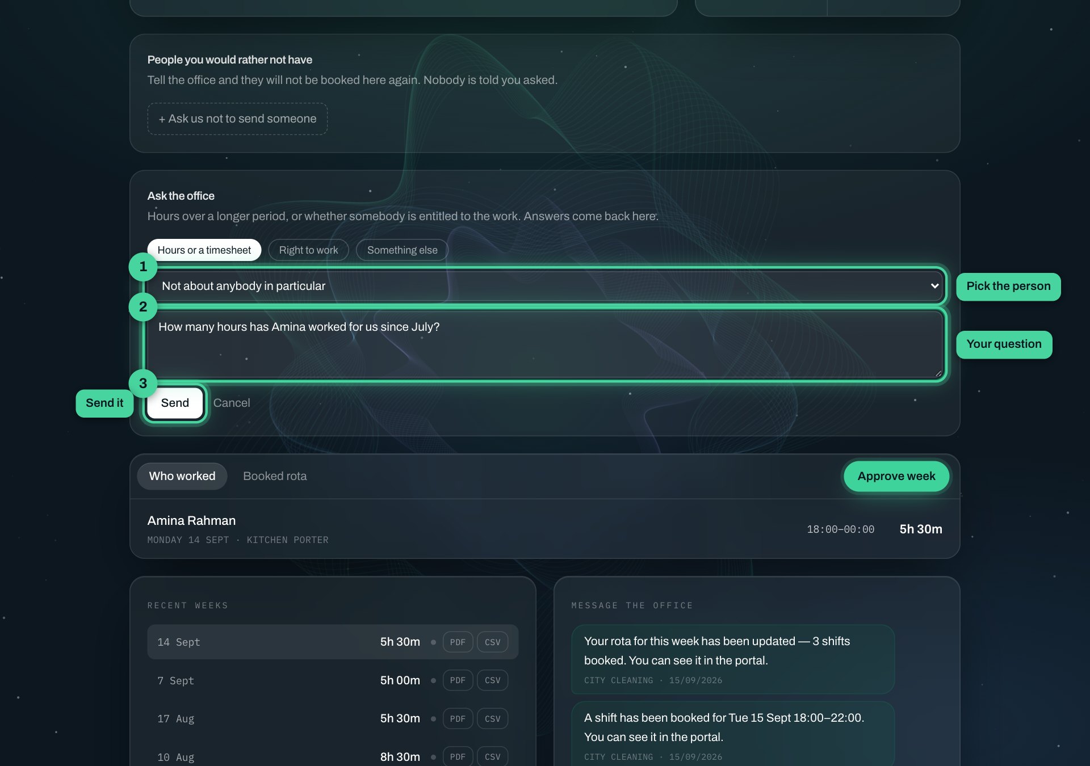This screenshot has width=1090, height=766.
Task: Download PDF for 7 Sept week
Action: pyautogui.click(x=458, y=680)
